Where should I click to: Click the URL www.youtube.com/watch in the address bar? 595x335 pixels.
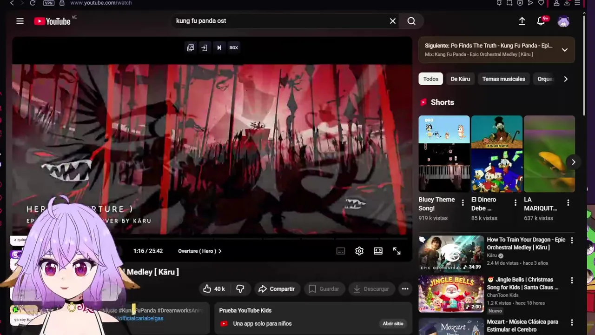click(x=101, y=3)
